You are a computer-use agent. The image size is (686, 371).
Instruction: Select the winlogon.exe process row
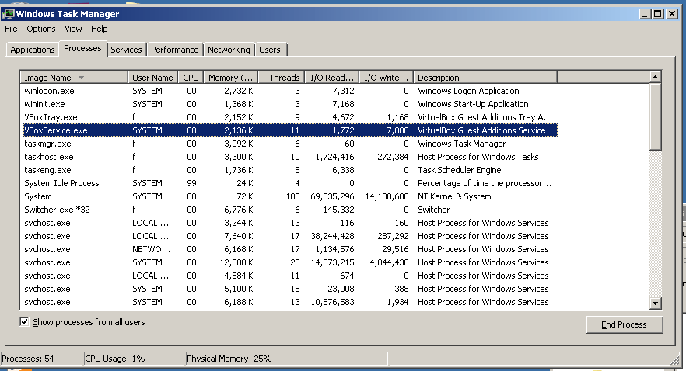pos(49,91)
